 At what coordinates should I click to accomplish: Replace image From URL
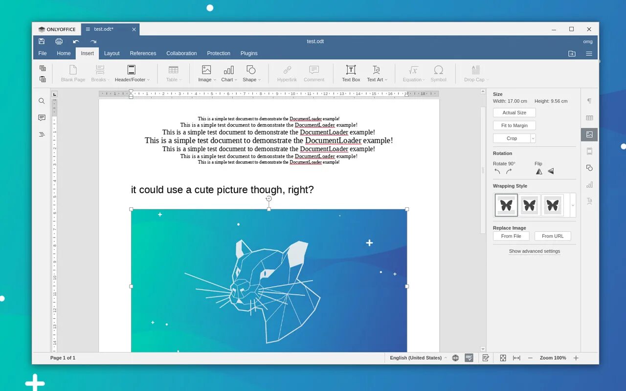pos(553,236)
